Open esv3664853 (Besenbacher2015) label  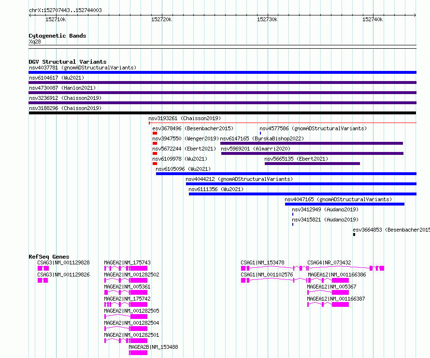(391, 230)
